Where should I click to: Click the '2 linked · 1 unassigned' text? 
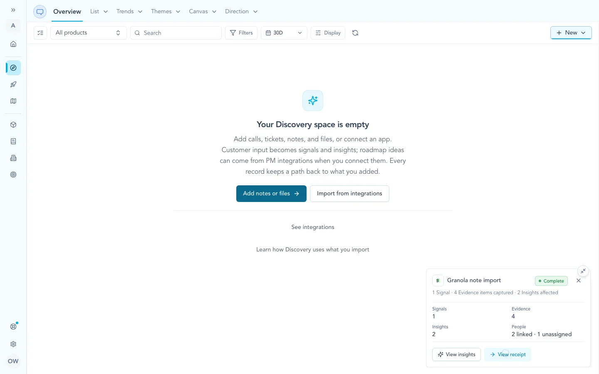click(x=542, y=334)
